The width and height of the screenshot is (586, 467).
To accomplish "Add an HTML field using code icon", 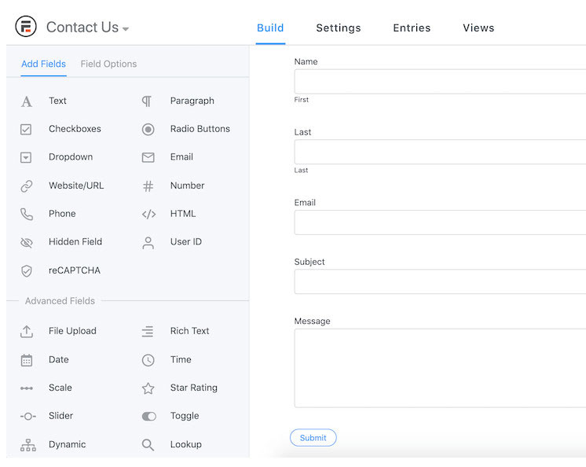I will [x=148, y=214].
